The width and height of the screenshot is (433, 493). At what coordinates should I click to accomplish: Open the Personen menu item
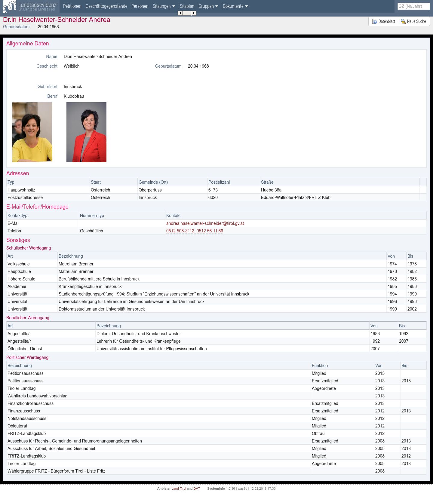pyautogui.click(x=140, y=6)
